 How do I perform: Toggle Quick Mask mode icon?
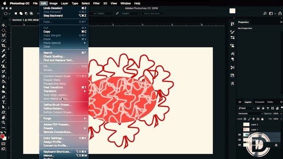tap(4, 144)
